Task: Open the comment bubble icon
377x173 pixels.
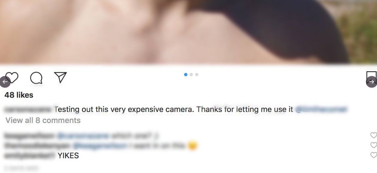Action: pyautogui.click(x=36, y=78)
